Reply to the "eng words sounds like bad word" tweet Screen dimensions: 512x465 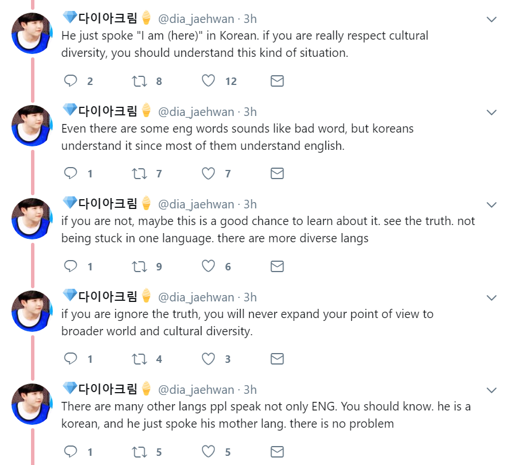click(x=71, y=173)
